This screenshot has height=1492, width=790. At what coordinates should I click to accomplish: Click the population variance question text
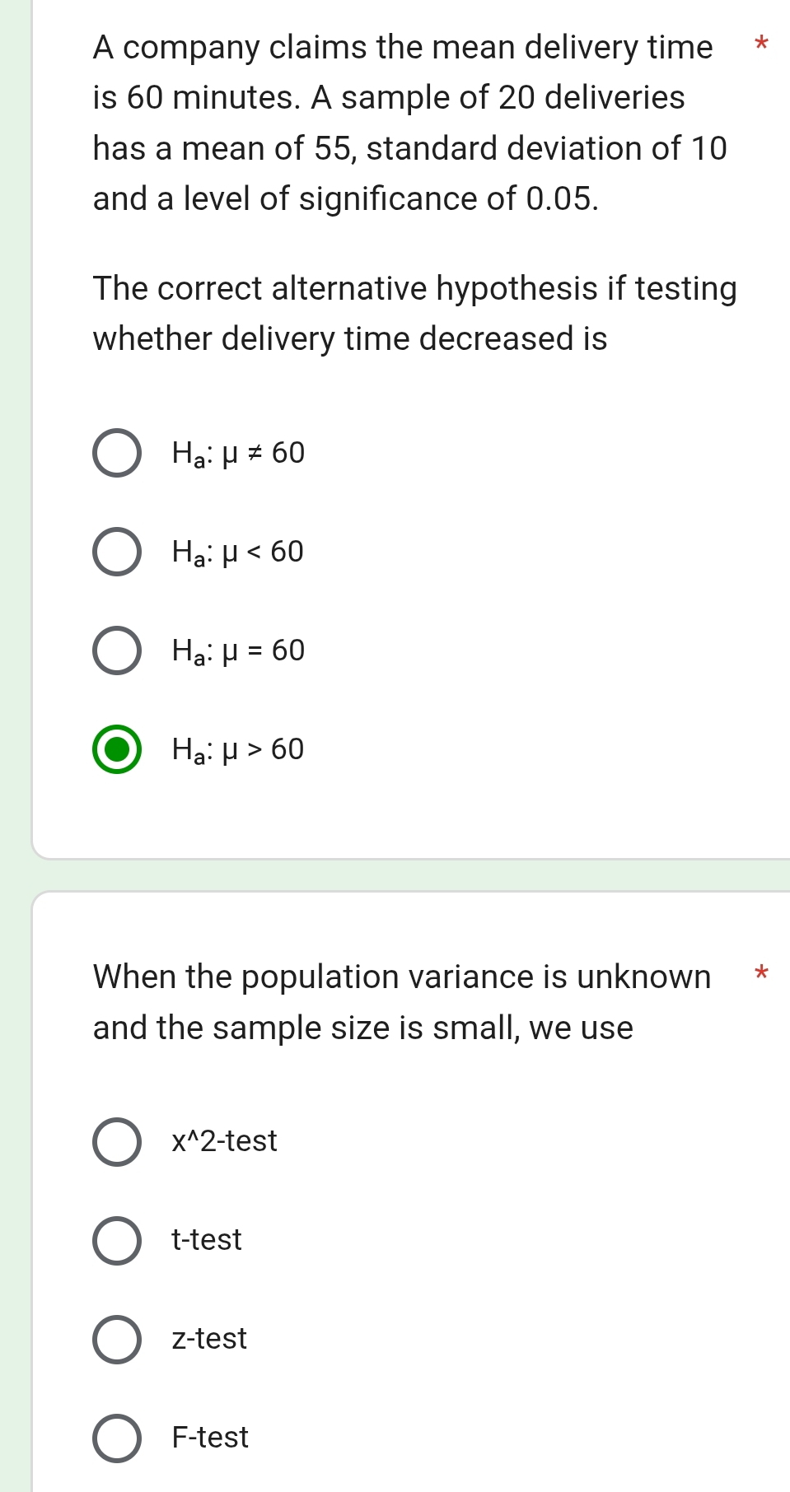(402, 1002)
